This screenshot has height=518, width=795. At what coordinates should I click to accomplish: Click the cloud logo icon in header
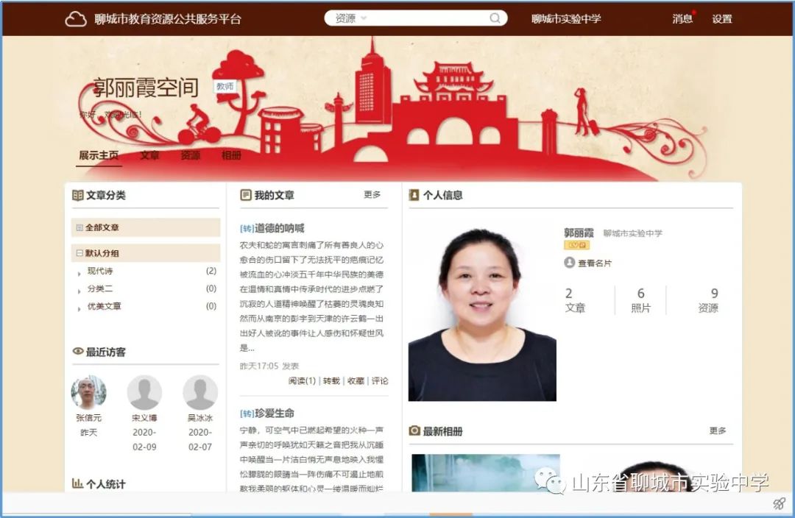tap(76, 18)
